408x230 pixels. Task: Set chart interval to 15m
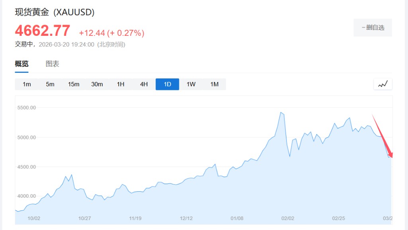click(74, 84)
